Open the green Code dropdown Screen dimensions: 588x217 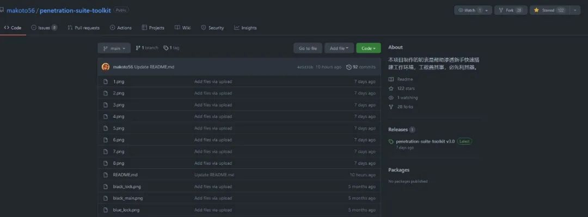pyautogui.click(x=368, y=48)
